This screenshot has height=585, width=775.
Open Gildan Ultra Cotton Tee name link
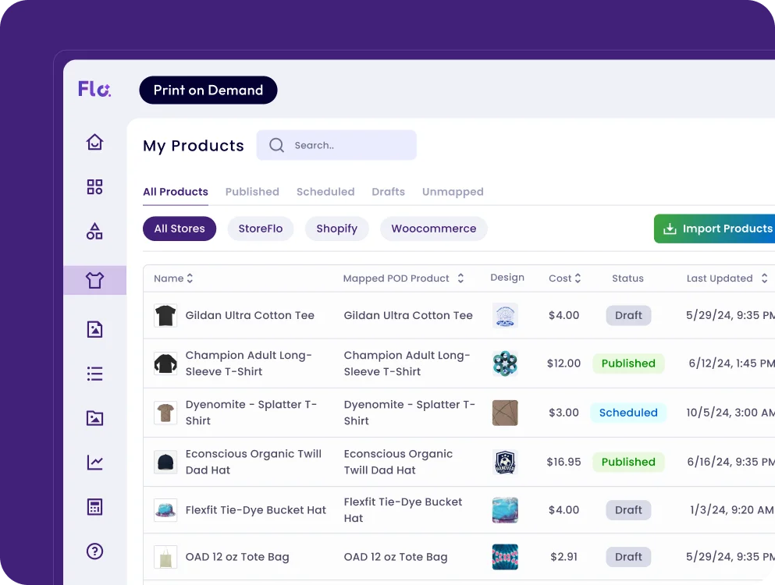point(250,315)
